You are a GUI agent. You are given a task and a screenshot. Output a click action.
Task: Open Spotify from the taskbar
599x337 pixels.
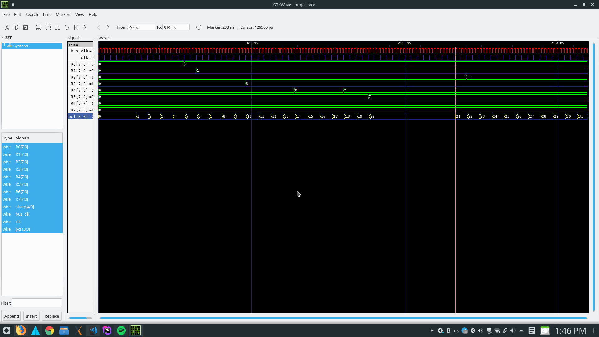[121, 330]
